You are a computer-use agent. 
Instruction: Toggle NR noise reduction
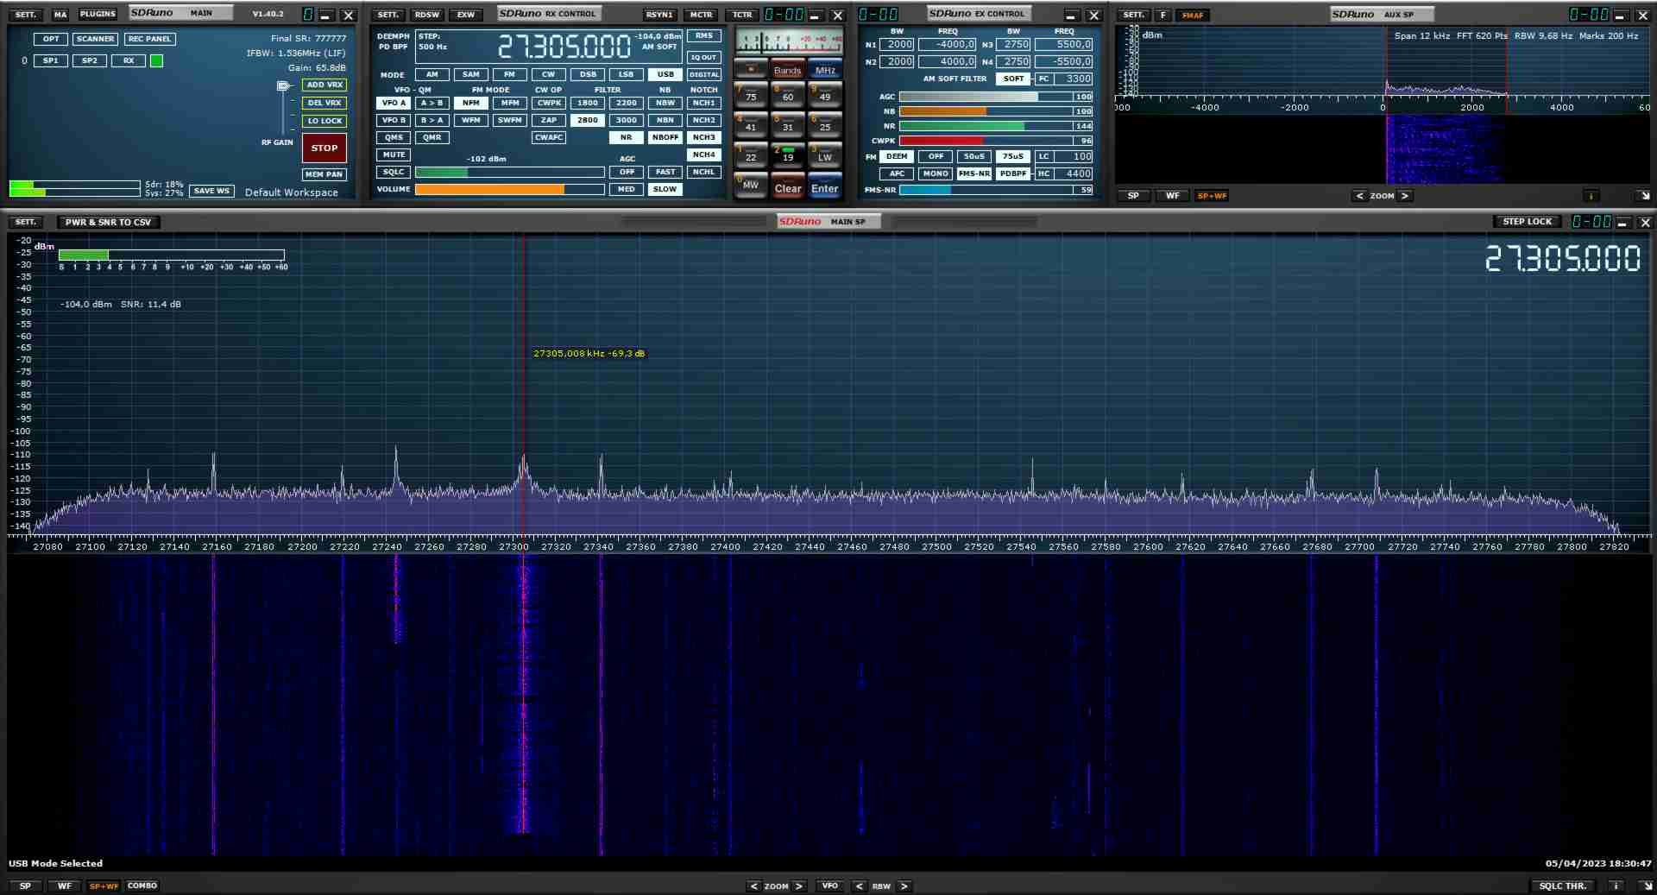click(x=626, y=137)
